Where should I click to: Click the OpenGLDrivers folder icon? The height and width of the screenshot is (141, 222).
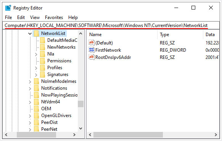pyautogui.click(x=36, y=116)
